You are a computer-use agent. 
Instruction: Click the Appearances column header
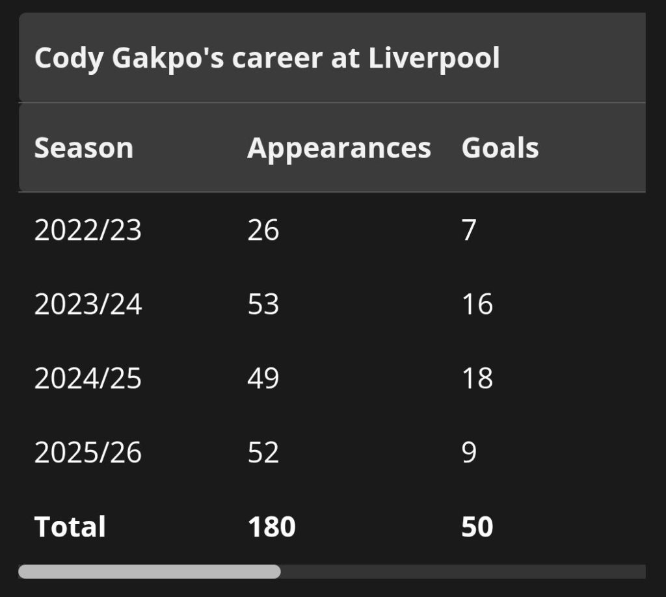pos(339,149)
